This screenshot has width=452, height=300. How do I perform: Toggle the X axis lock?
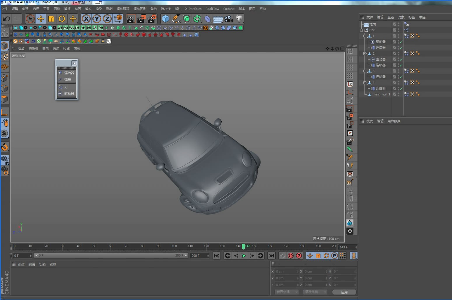coord(86,19)
